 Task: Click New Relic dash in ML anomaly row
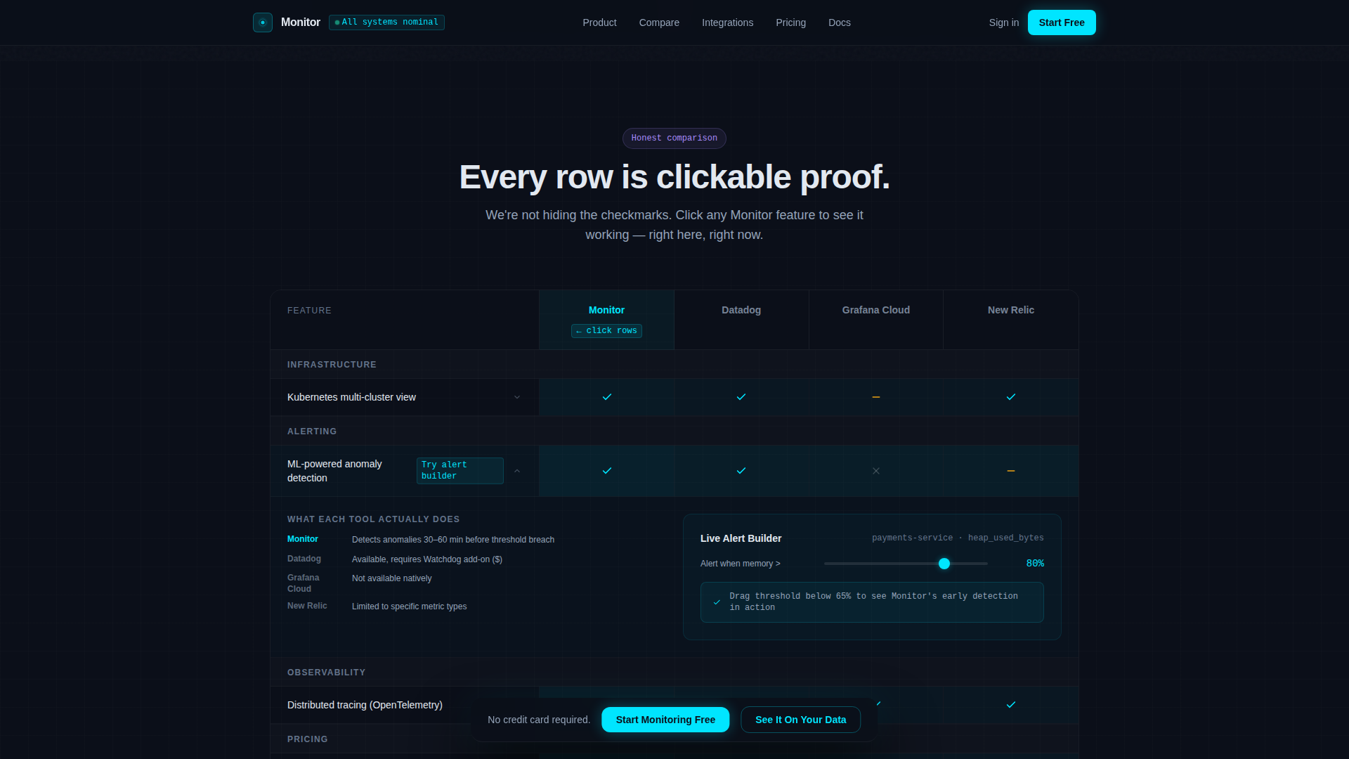coord(1011,471)
